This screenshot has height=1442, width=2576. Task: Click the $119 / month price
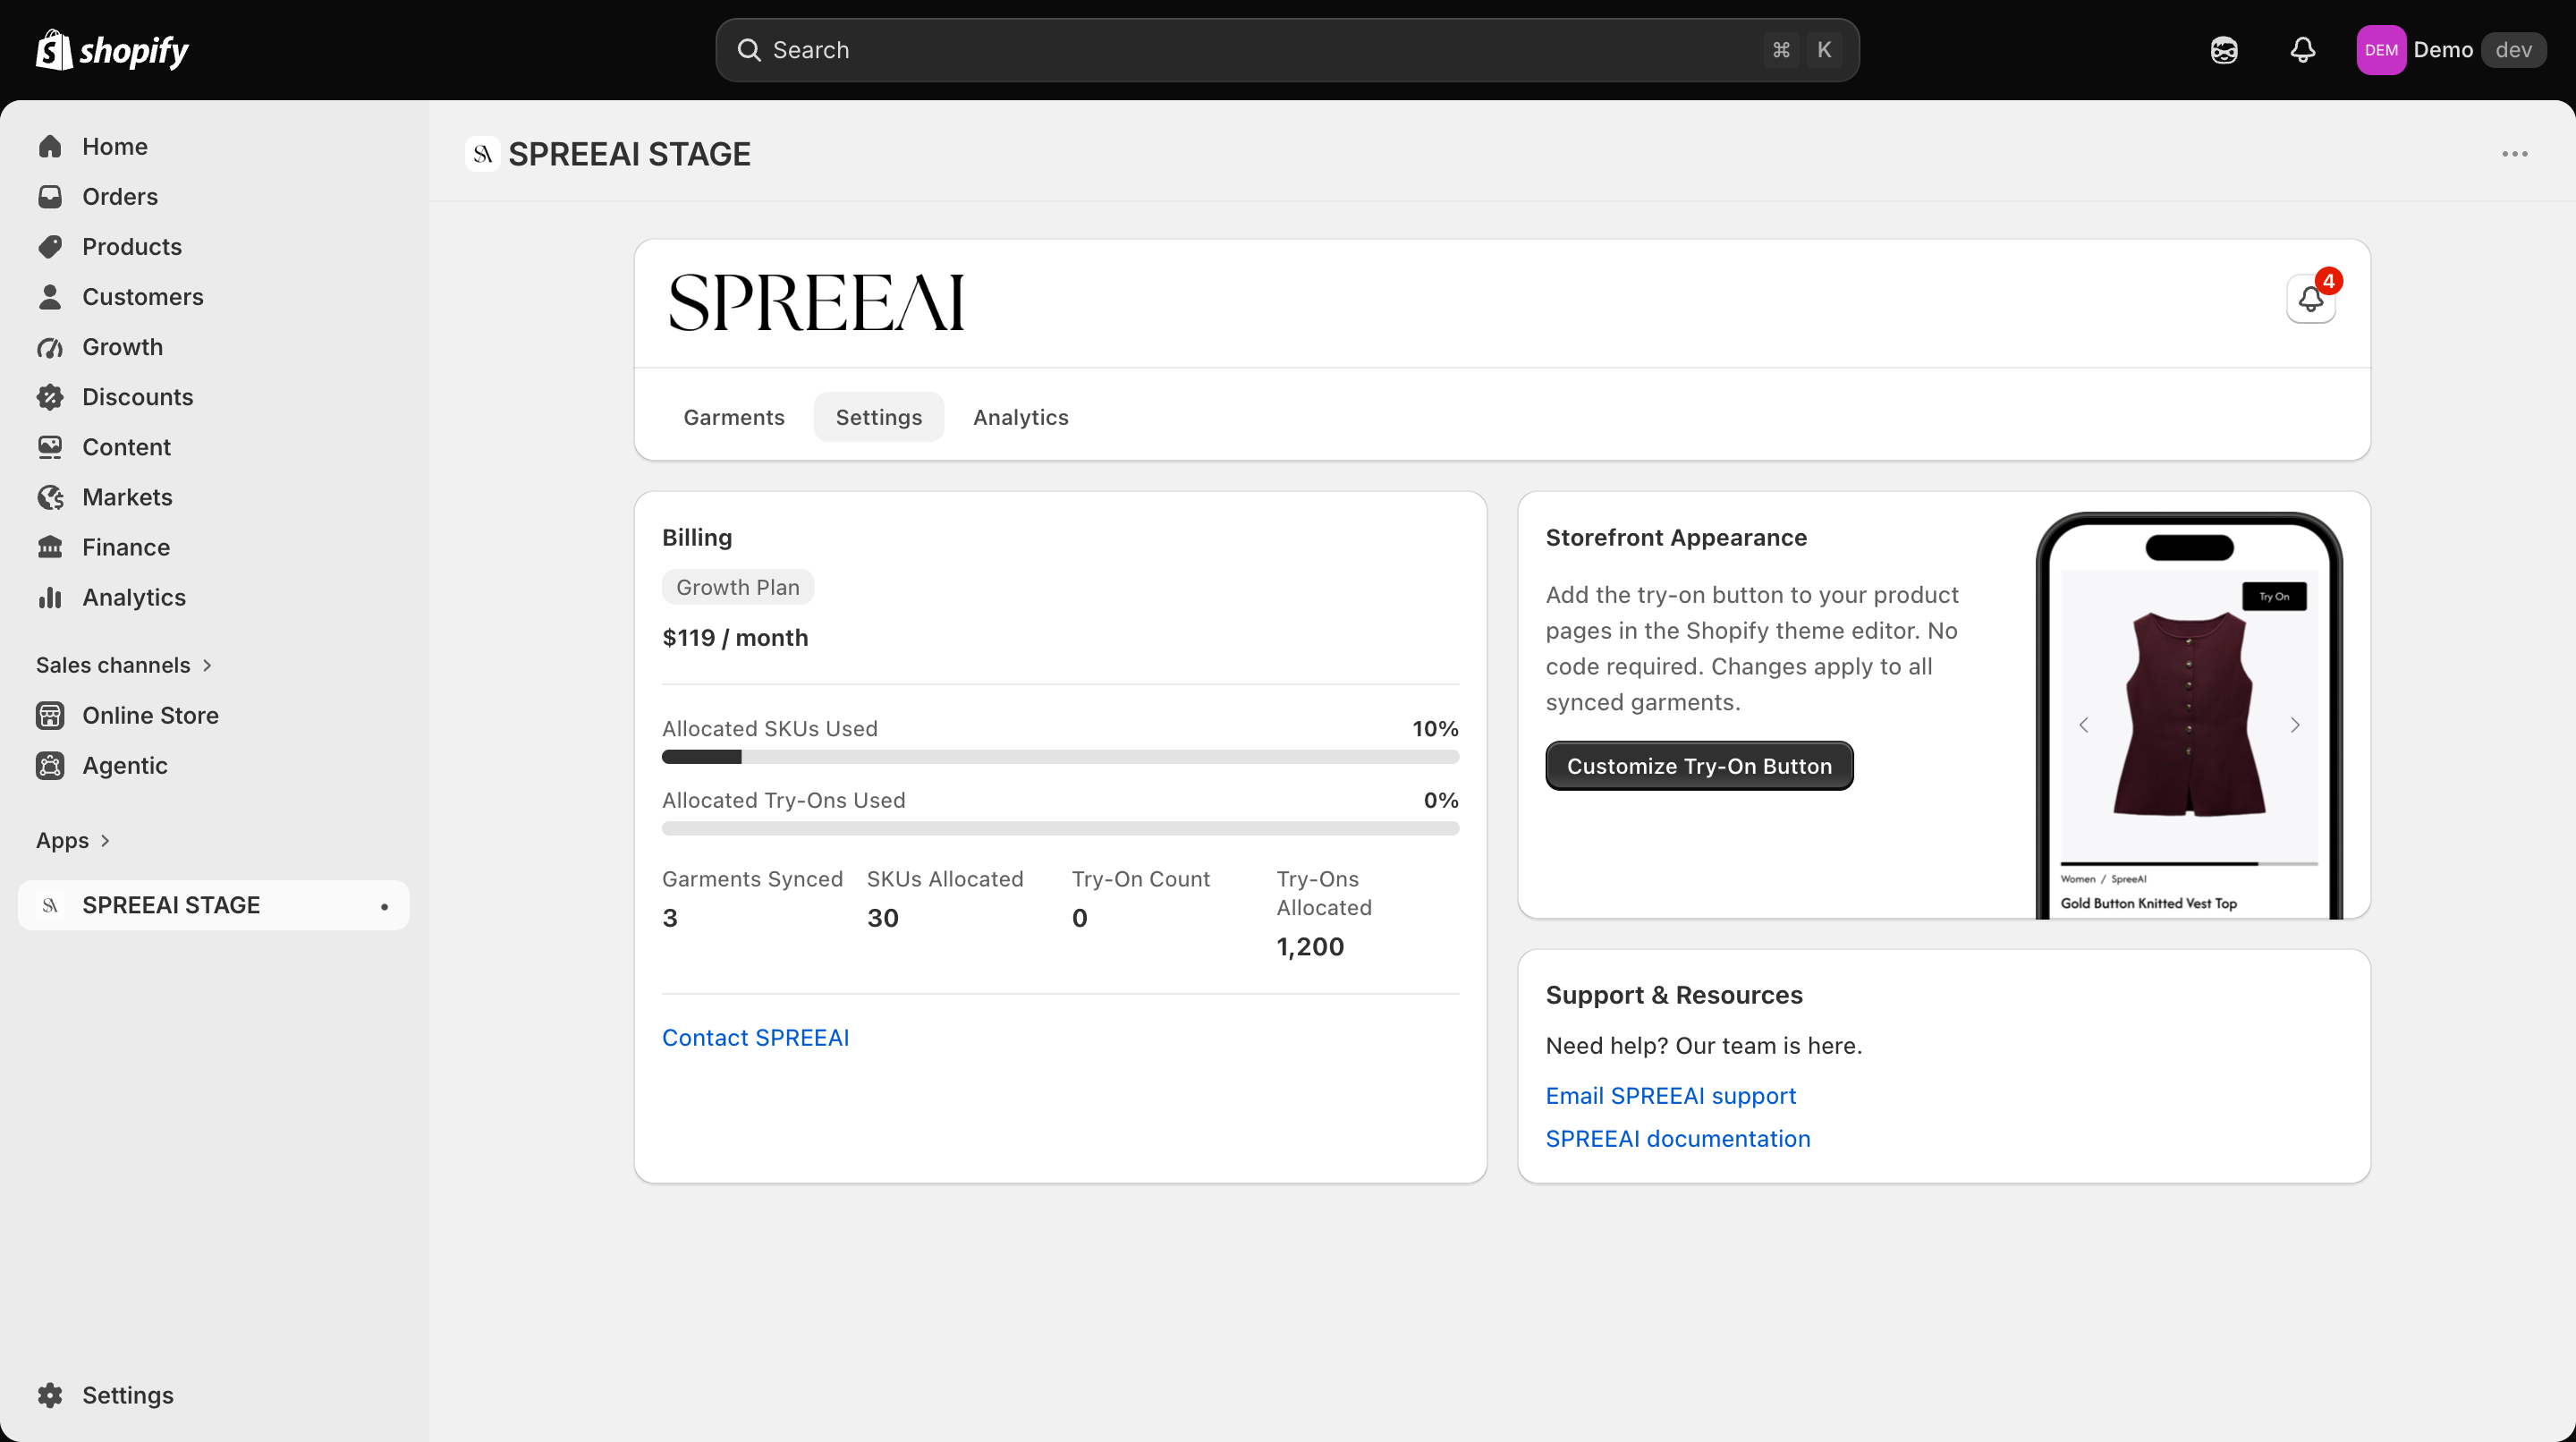point(735,638)
